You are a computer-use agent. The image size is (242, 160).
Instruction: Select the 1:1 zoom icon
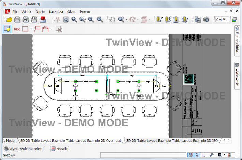[57, 20]
